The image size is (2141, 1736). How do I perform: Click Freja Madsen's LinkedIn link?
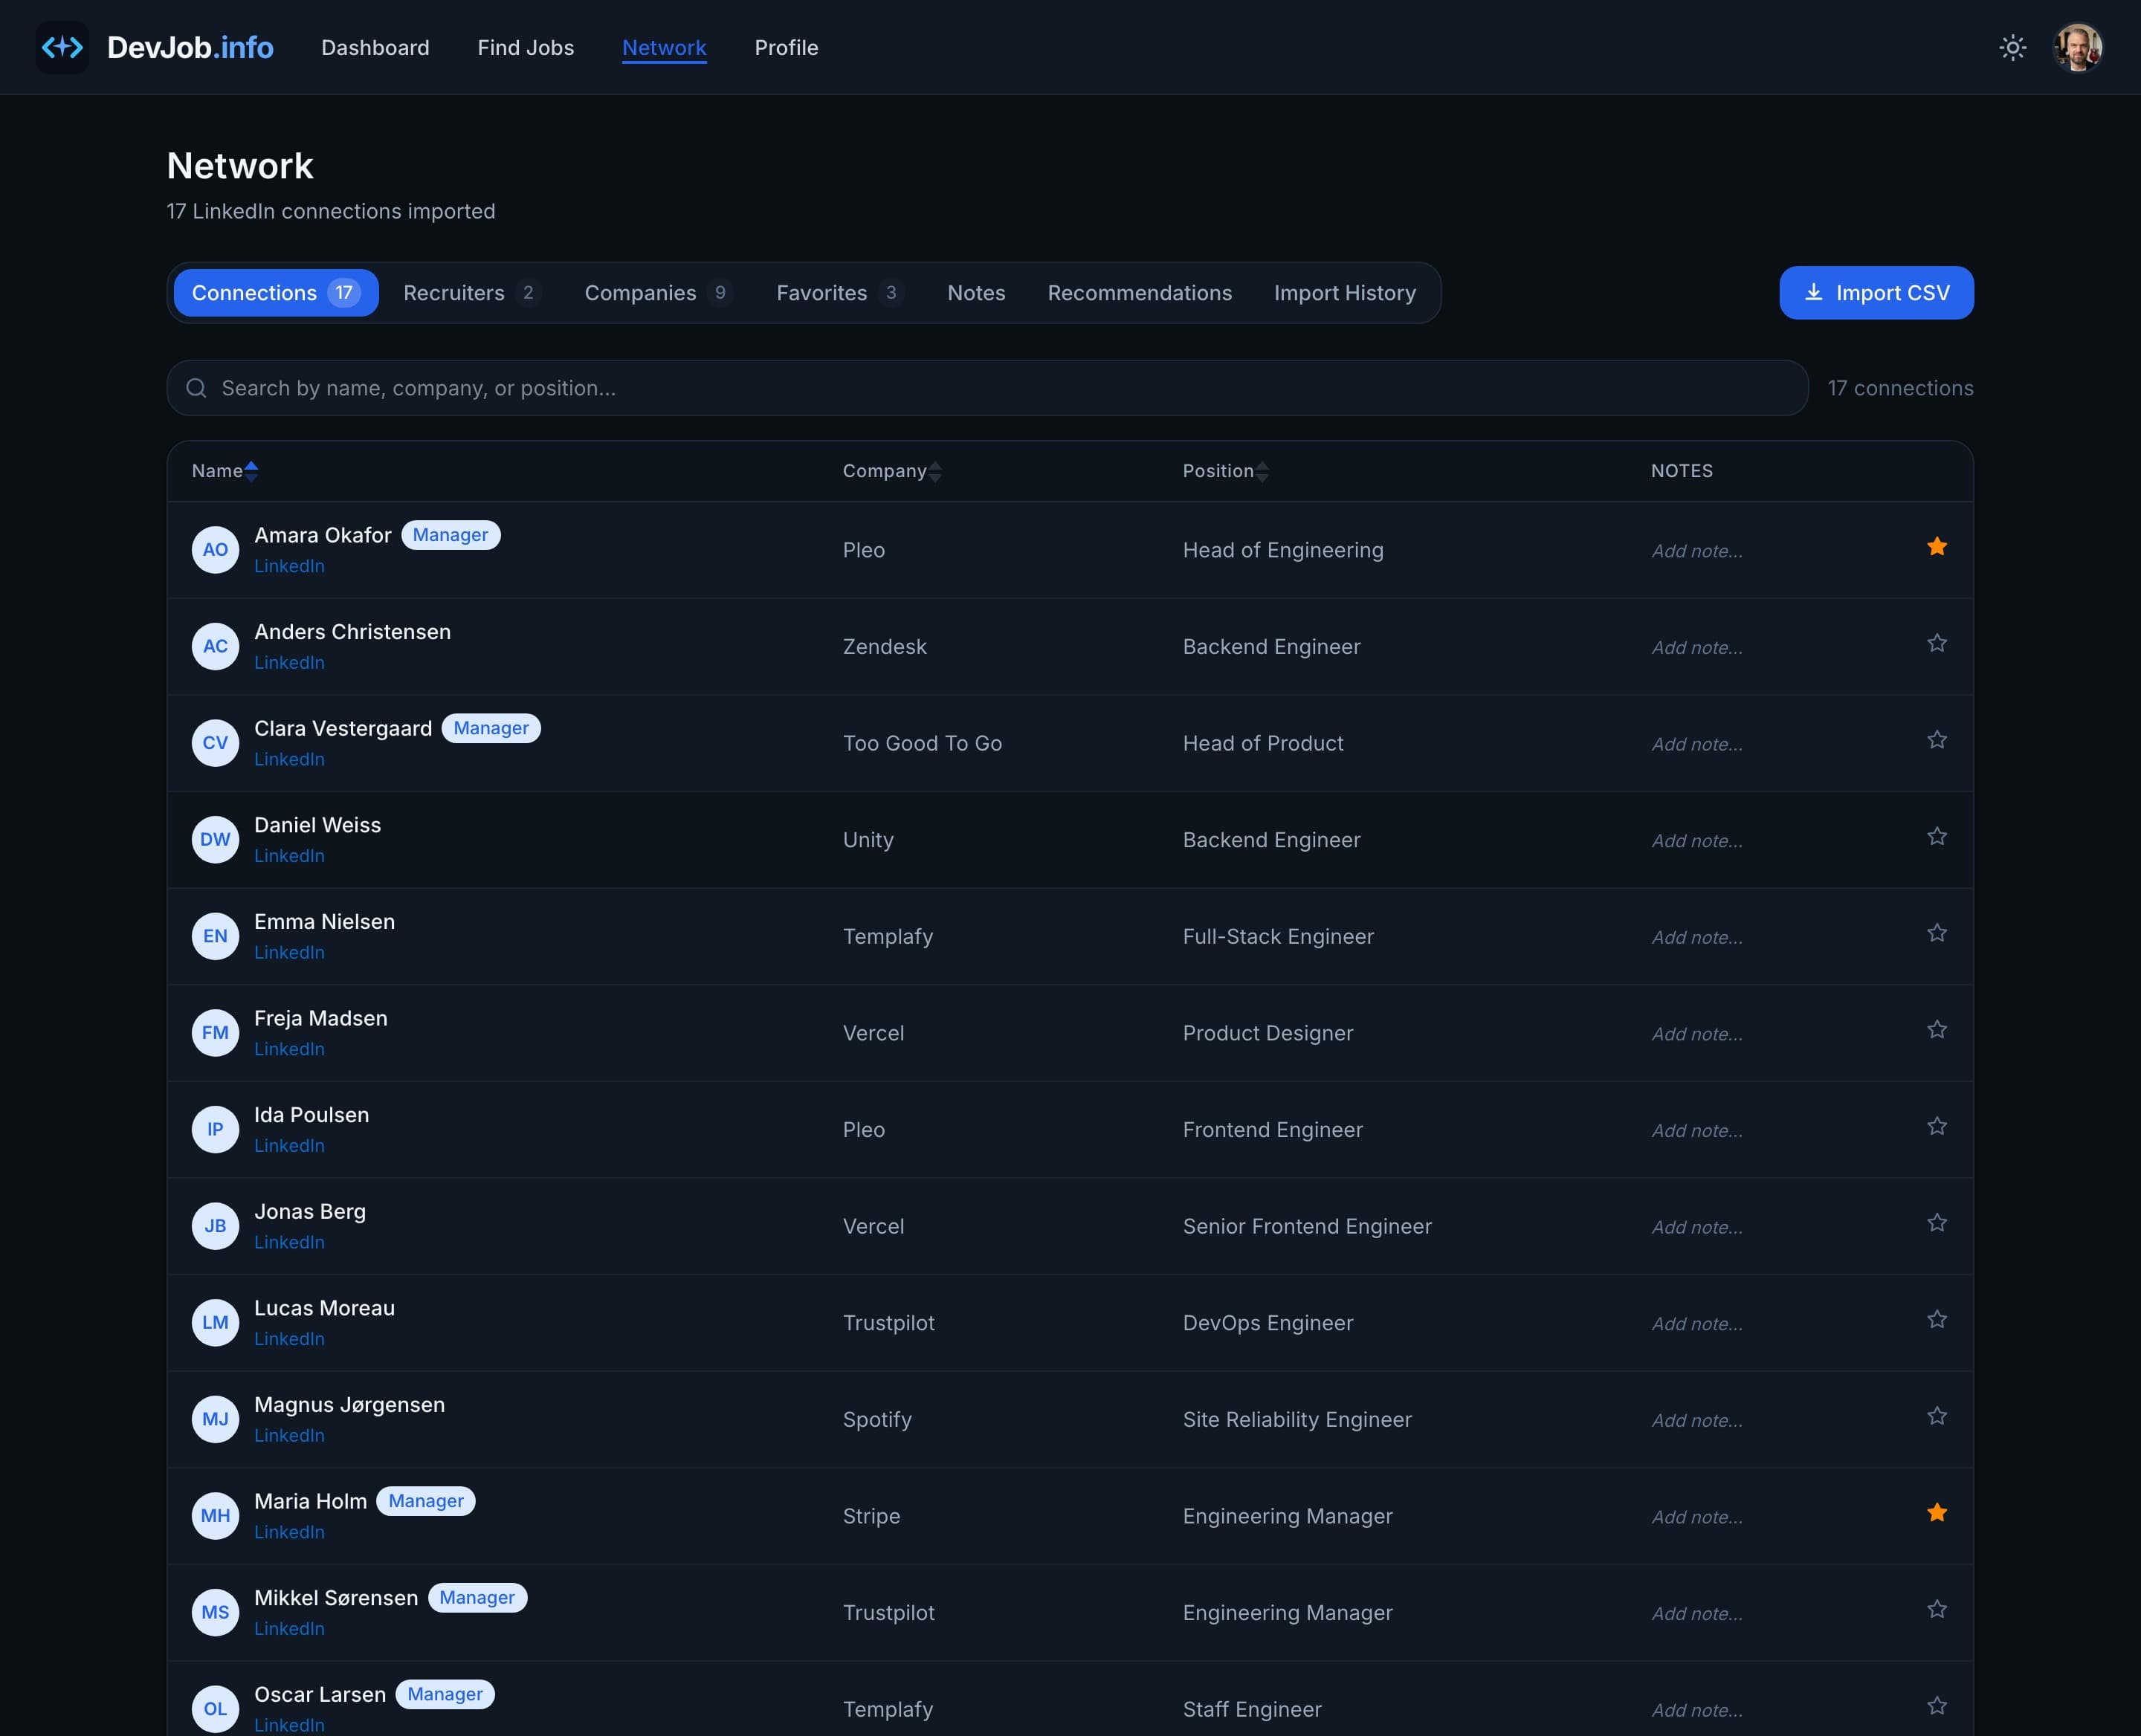point(289,1049)
